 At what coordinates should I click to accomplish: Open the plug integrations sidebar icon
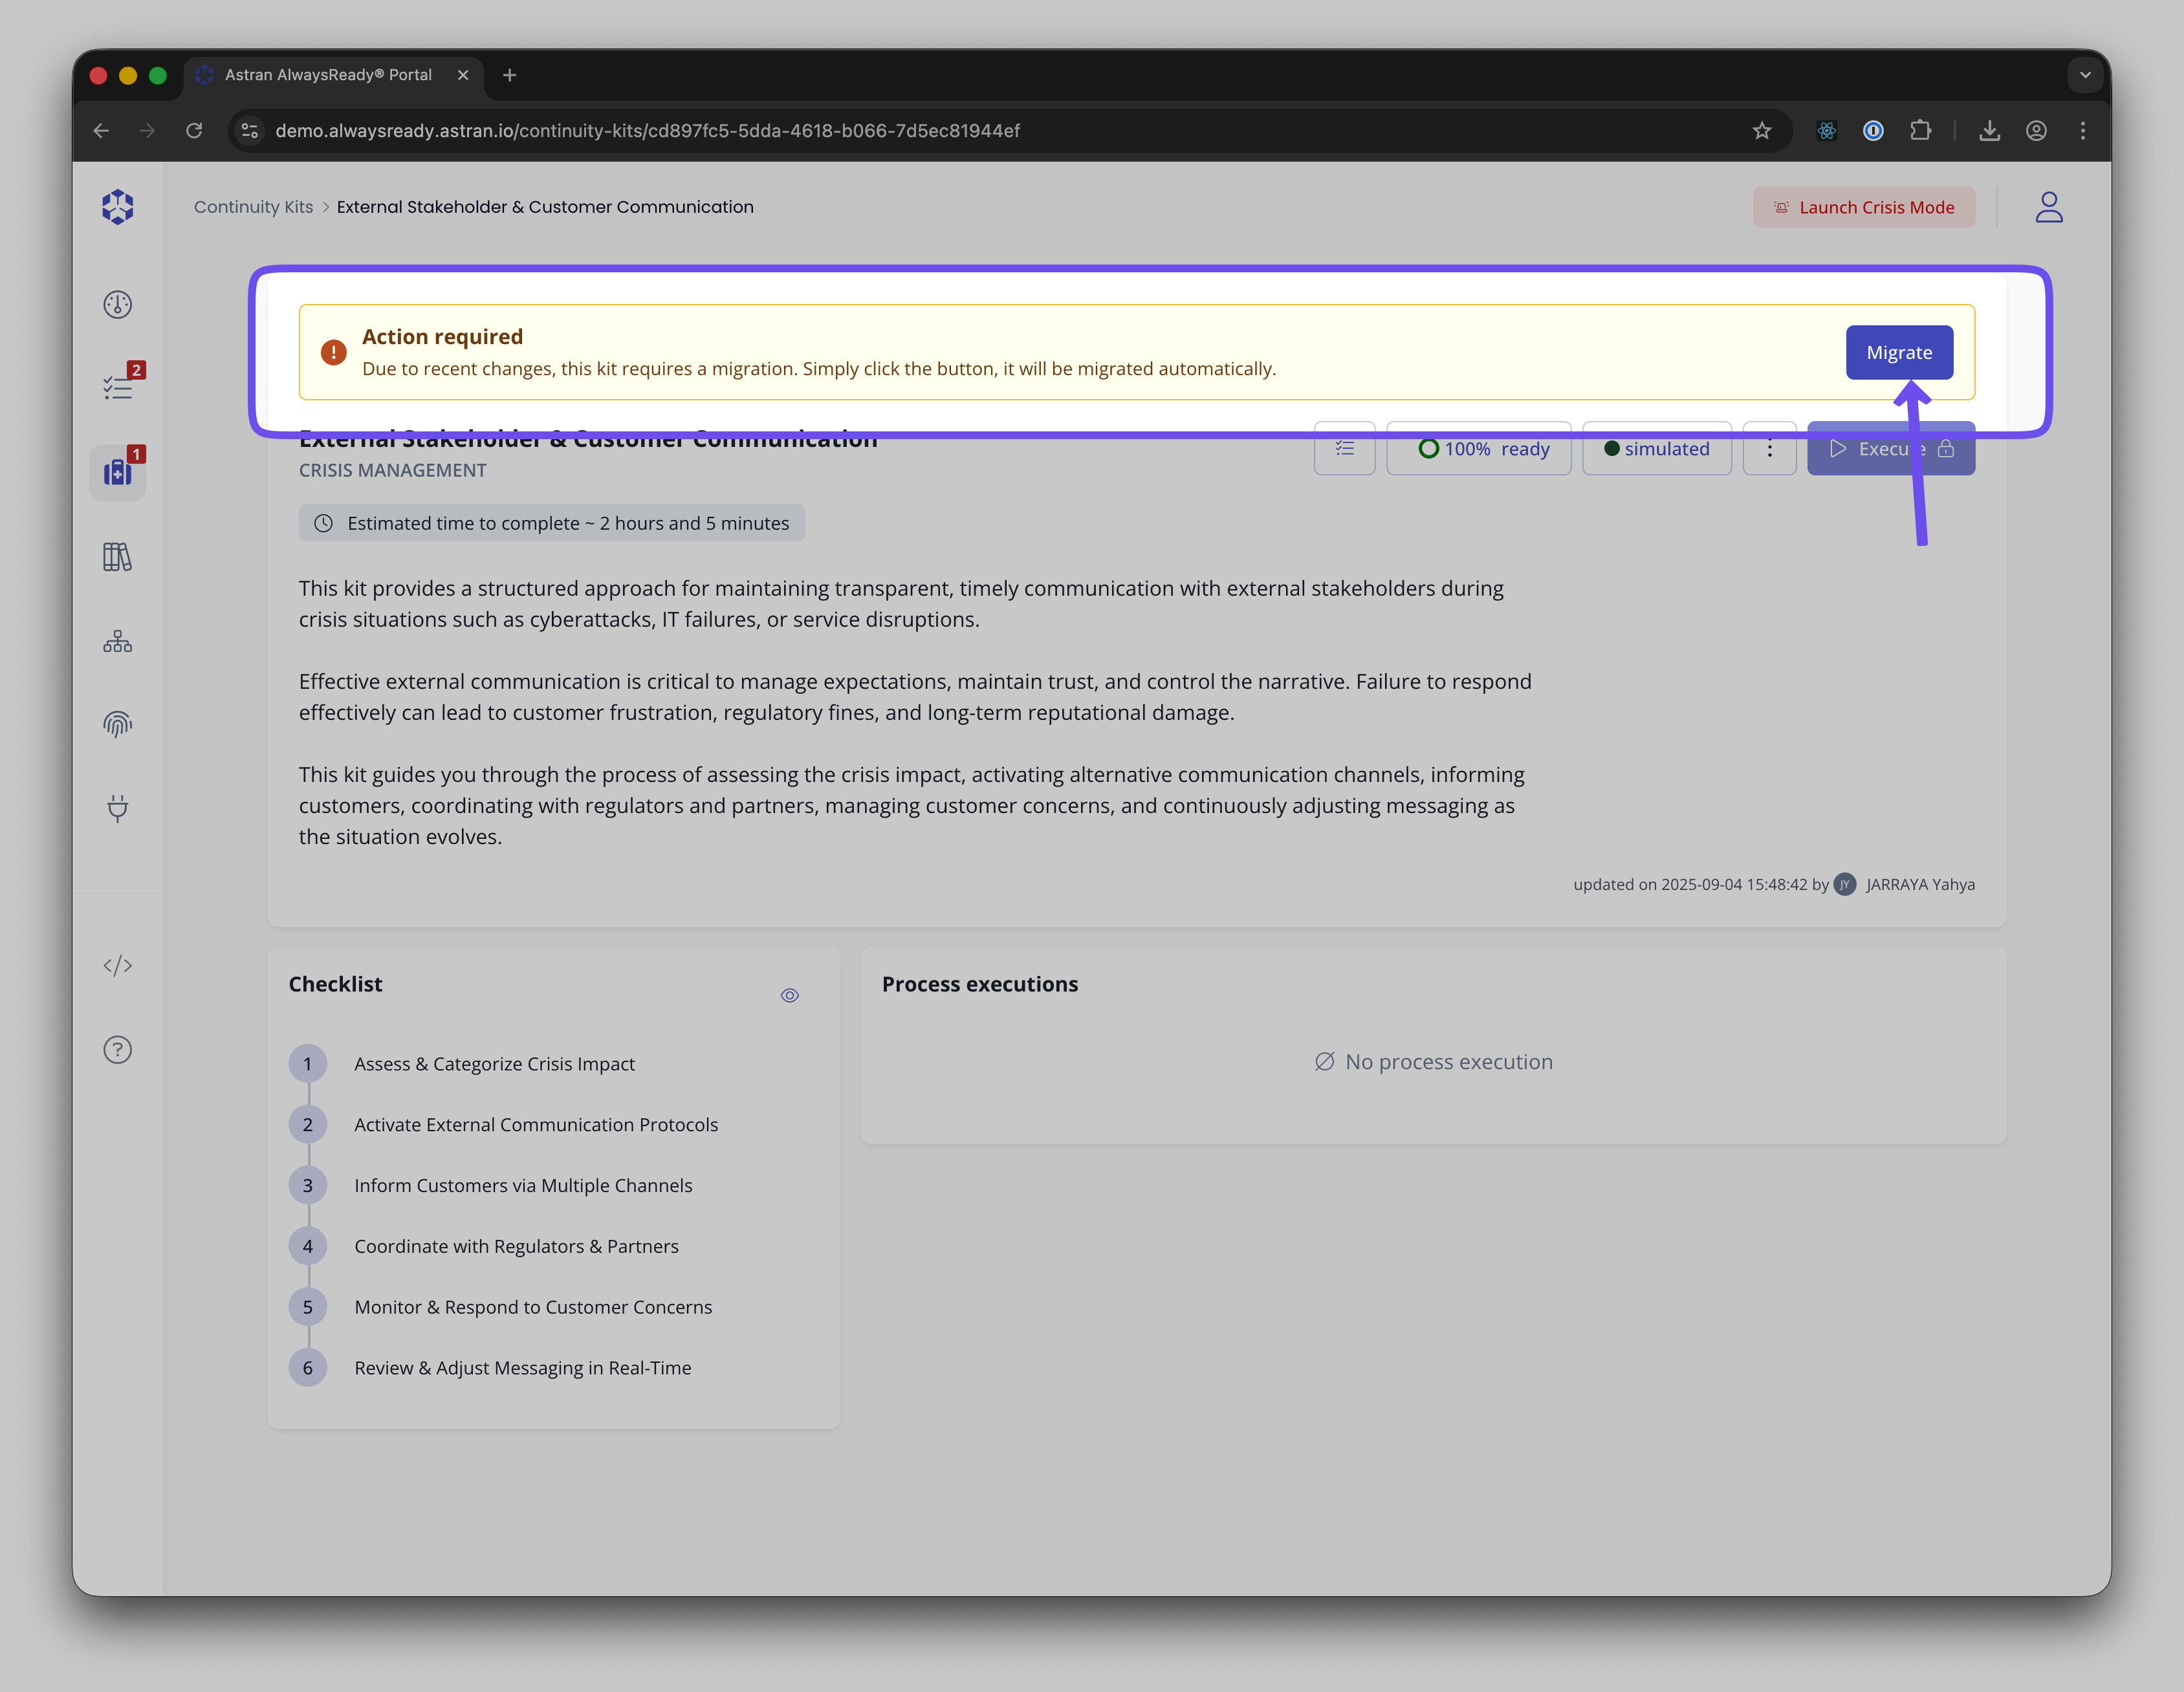click(x=117, y=808)
